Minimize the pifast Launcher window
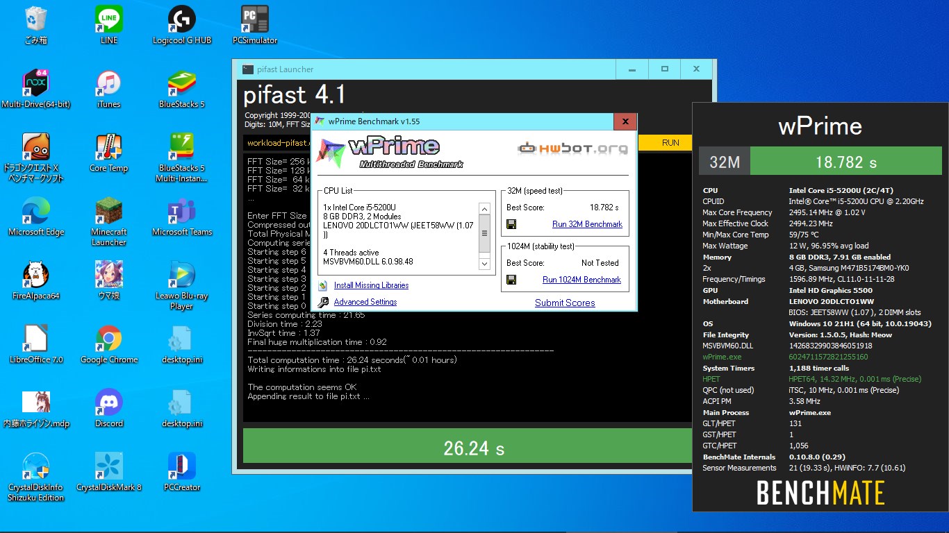949x533 pixels. click(632, 69)
